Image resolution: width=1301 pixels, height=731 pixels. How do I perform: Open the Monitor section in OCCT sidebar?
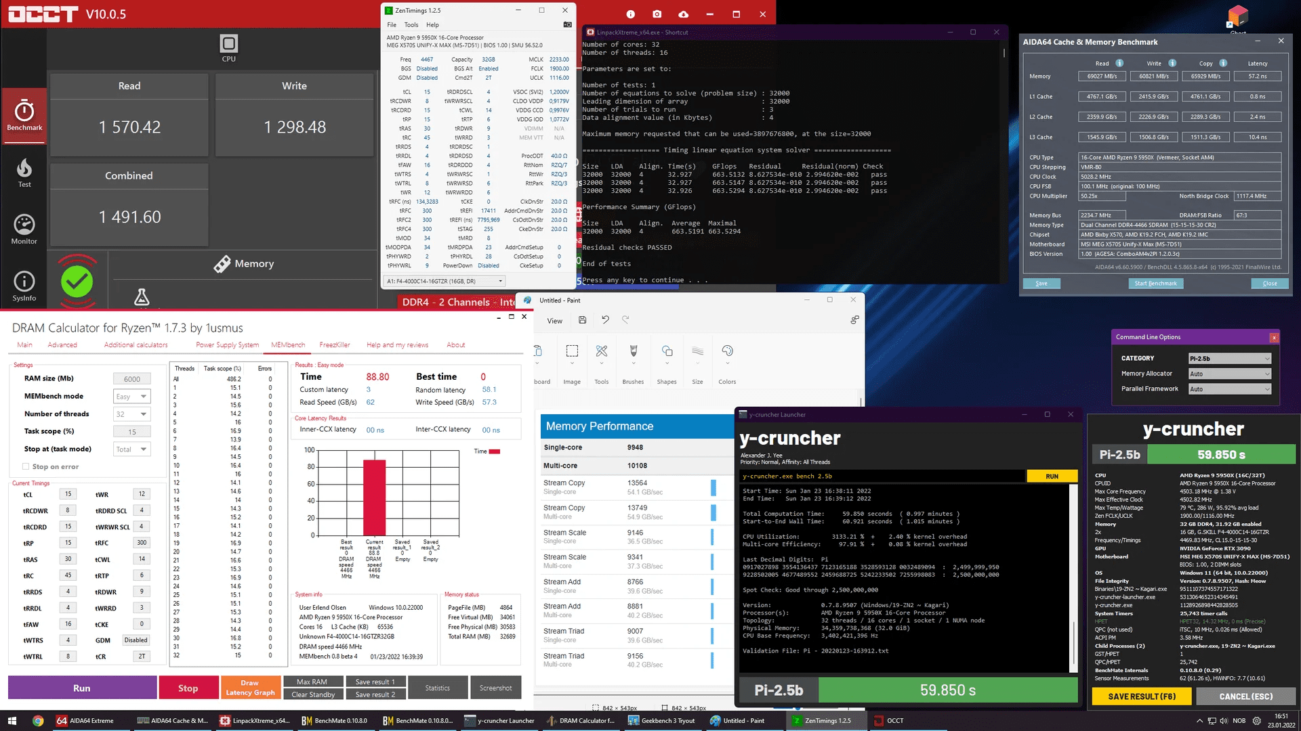[24, 229]
